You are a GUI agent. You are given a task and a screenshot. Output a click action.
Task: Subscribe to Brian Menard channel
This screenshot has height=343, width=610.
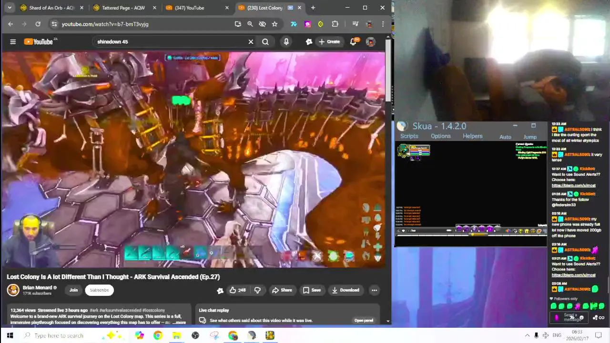click(99, 290)
